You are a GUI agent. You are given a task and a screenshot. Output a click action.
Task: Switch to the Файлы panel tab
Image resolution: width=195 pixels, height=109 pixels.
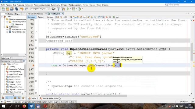click(x=11, y=14)
